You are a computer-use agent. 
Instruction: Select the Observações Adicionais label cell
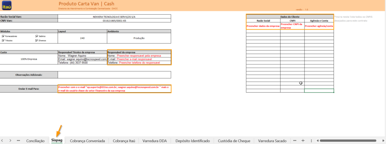point(29,75)
